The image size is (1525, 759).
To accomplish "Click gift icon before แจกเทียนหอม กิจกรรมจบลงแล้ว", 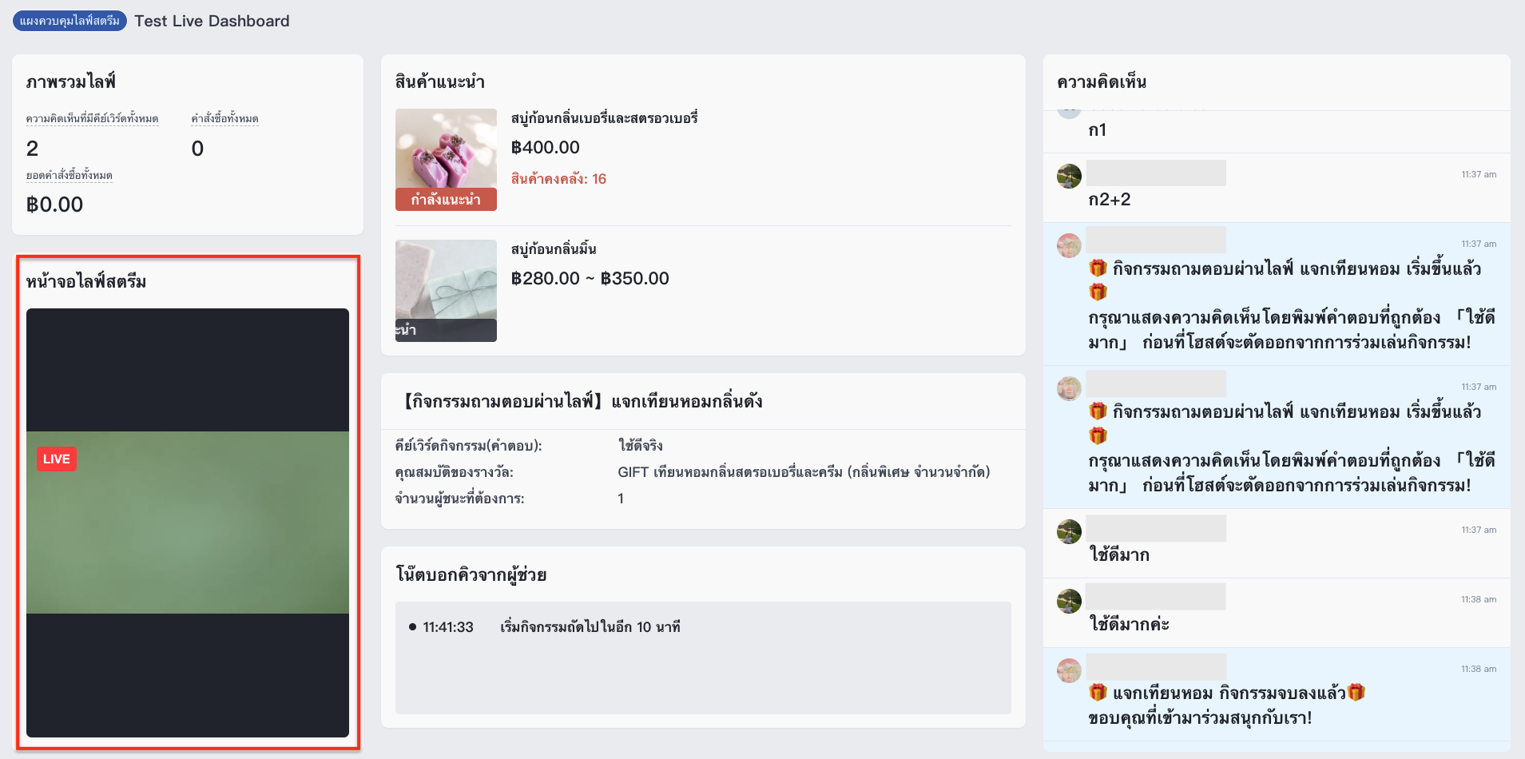I will point(1098,693).
